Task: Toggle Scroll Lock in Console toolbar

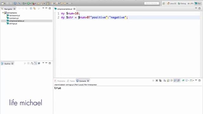Action: [x=168, y=80]
